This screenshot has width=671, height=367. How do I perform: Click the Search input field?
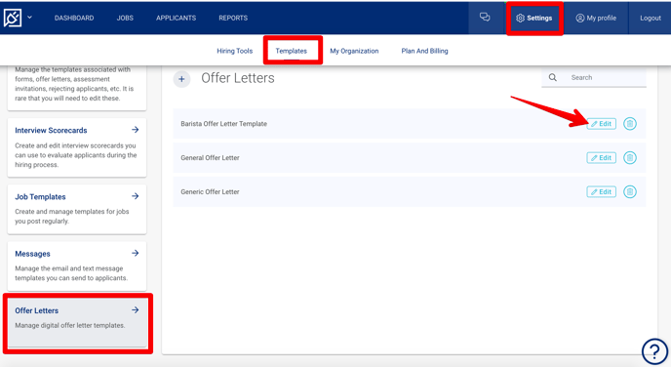click(x=594, y=77)
